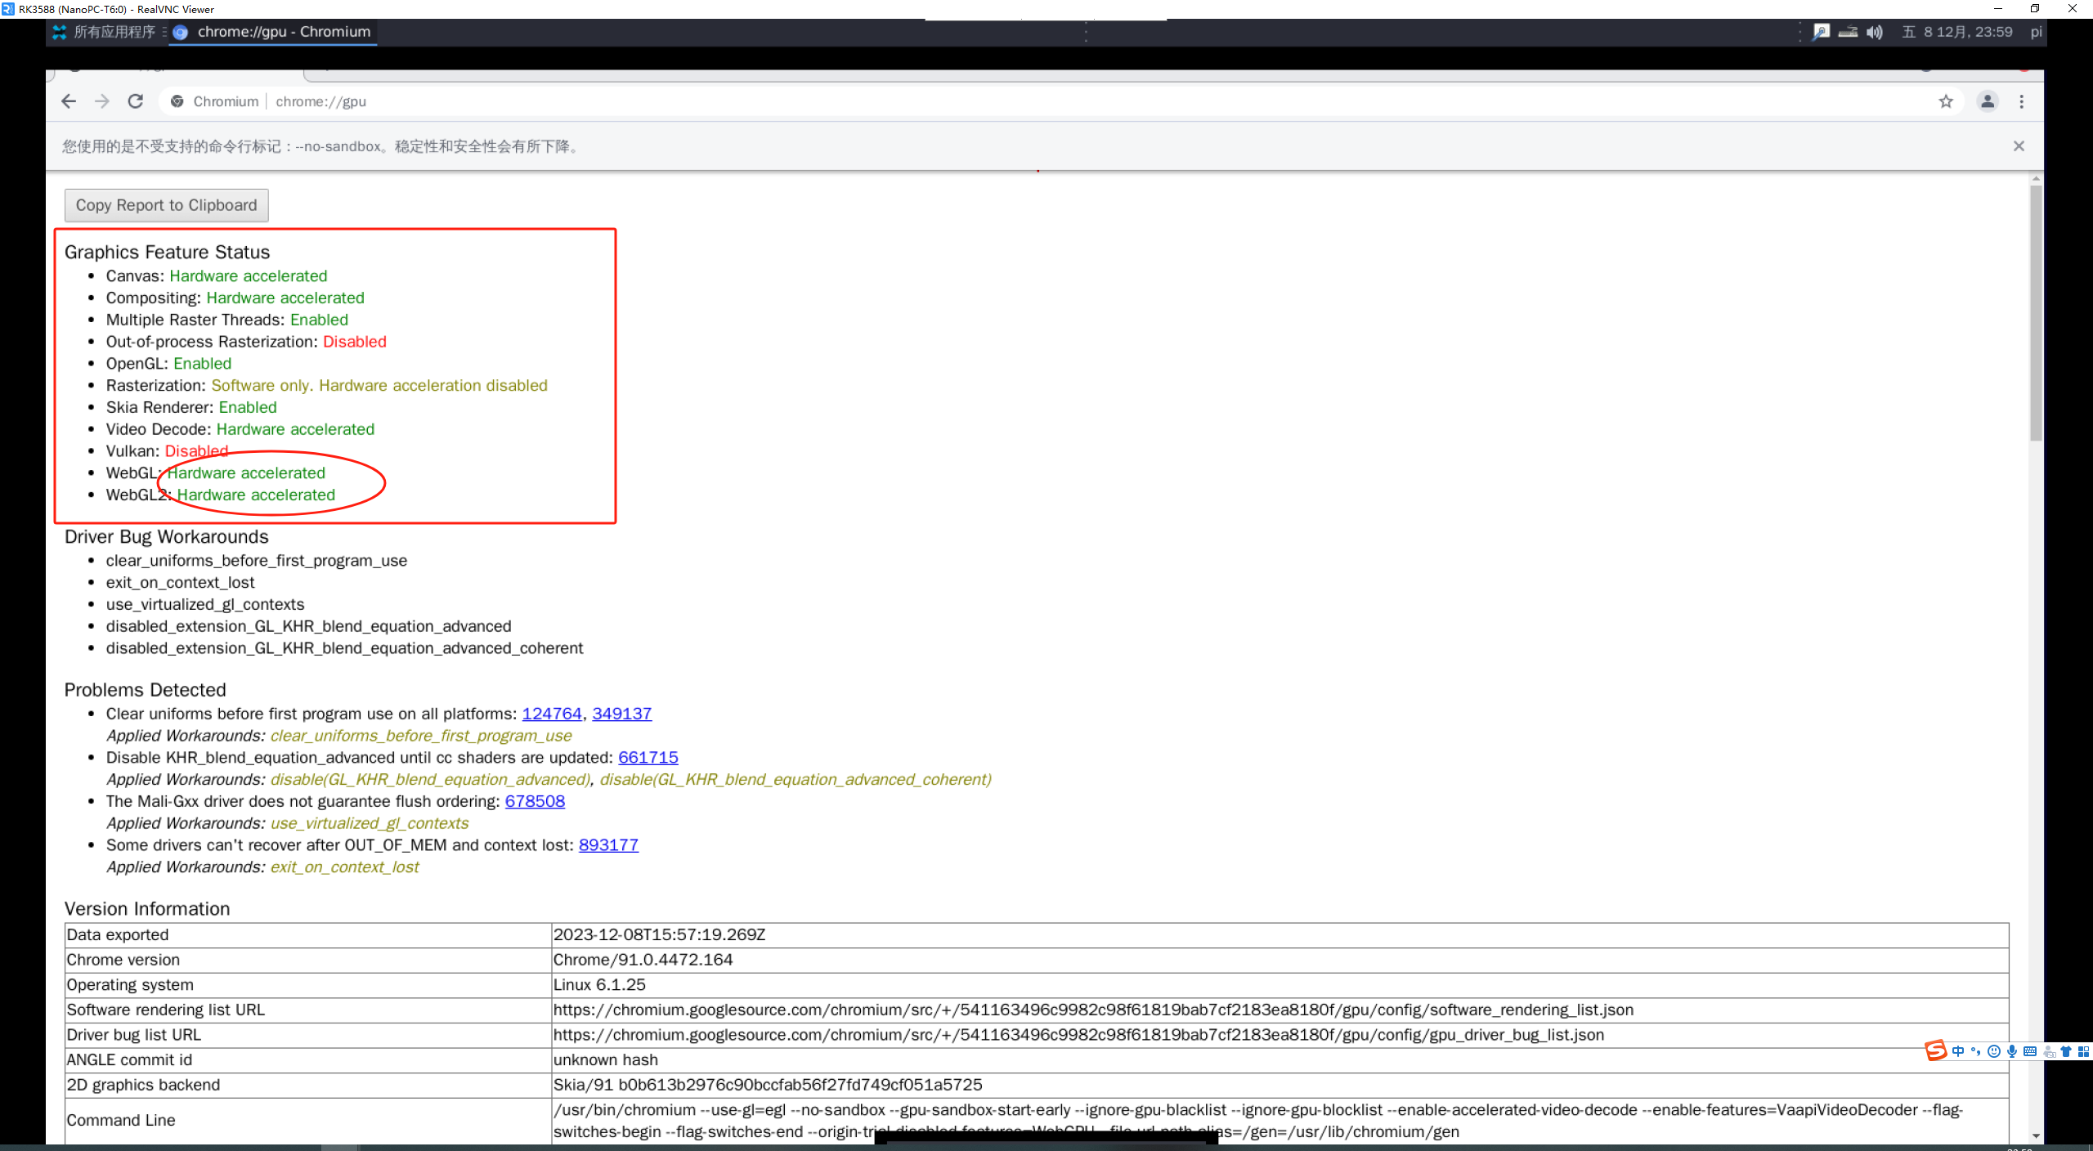Dismiss the no-sandbox warning bar
This screenshot has width=2093, height=1151.
pos(2019,146)
